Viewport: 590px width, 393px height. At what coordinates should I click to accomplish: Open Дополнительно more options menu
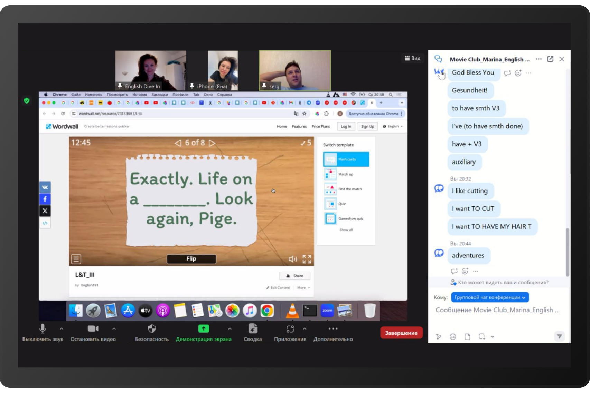(333, 329)
